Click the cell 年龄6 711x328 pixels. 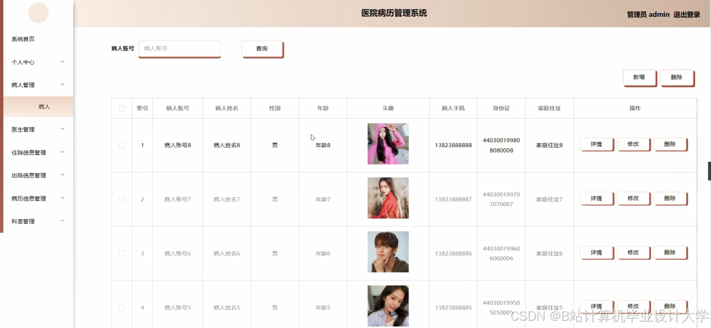[x=323, y=254]
